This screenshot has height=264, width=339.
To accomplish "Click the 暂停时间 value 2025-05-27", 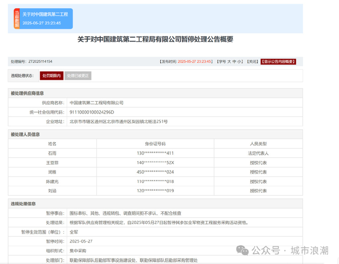I will tap(81, 241).
